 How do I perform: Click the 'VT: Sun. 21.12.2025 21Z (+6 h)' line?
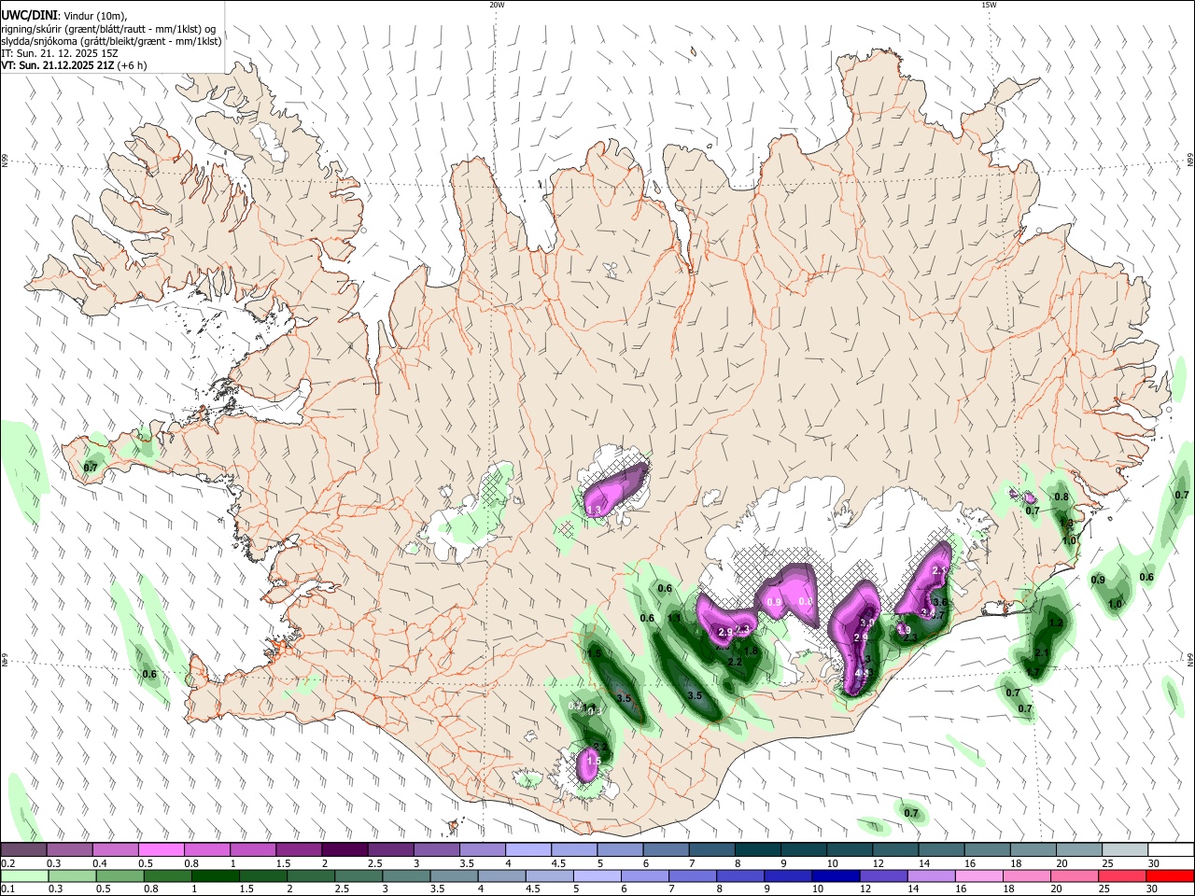(74, 65)
